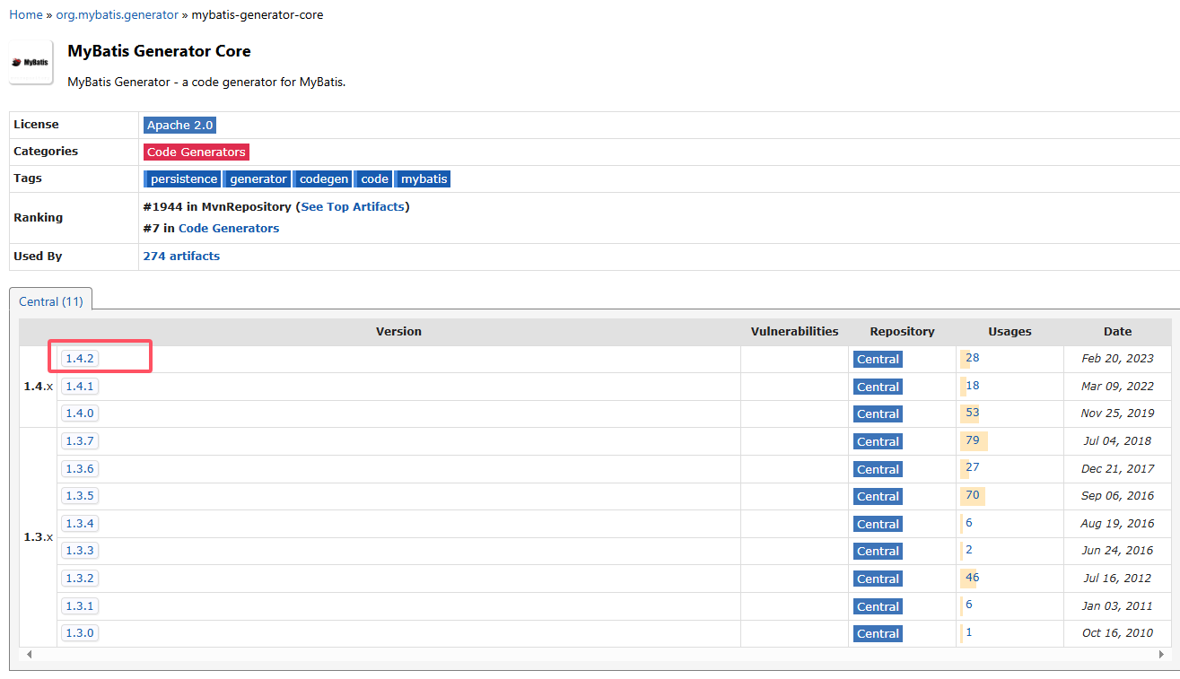1180x679 pixels.
Task: Open the 46 usages link for 1.3.2
Action: coord(972,577)
